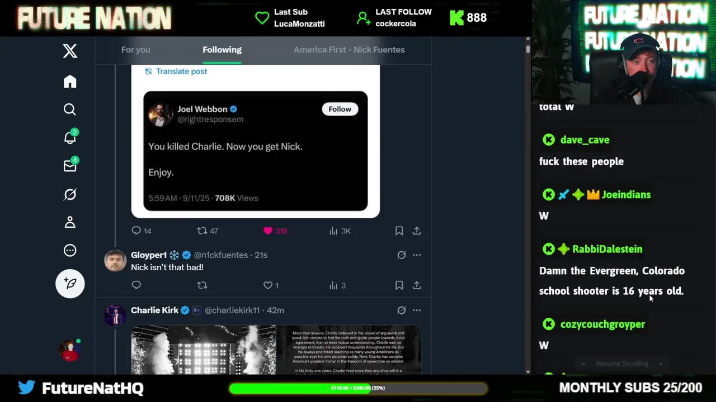The width and height of the screenshot is (716, 402).
Task: Open Joel Webbon's quoted profile name
Action: pos(202,109)
